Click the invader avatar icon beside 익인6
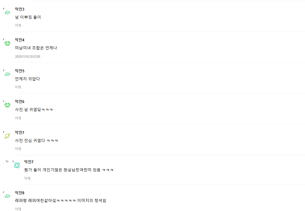The height and width of the screenshot is (211, 305). tap(7, 105)
